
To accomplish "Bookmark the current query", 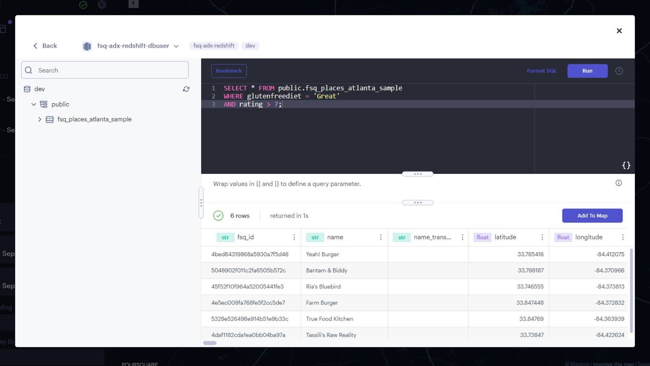I will (x=229, y=71).
